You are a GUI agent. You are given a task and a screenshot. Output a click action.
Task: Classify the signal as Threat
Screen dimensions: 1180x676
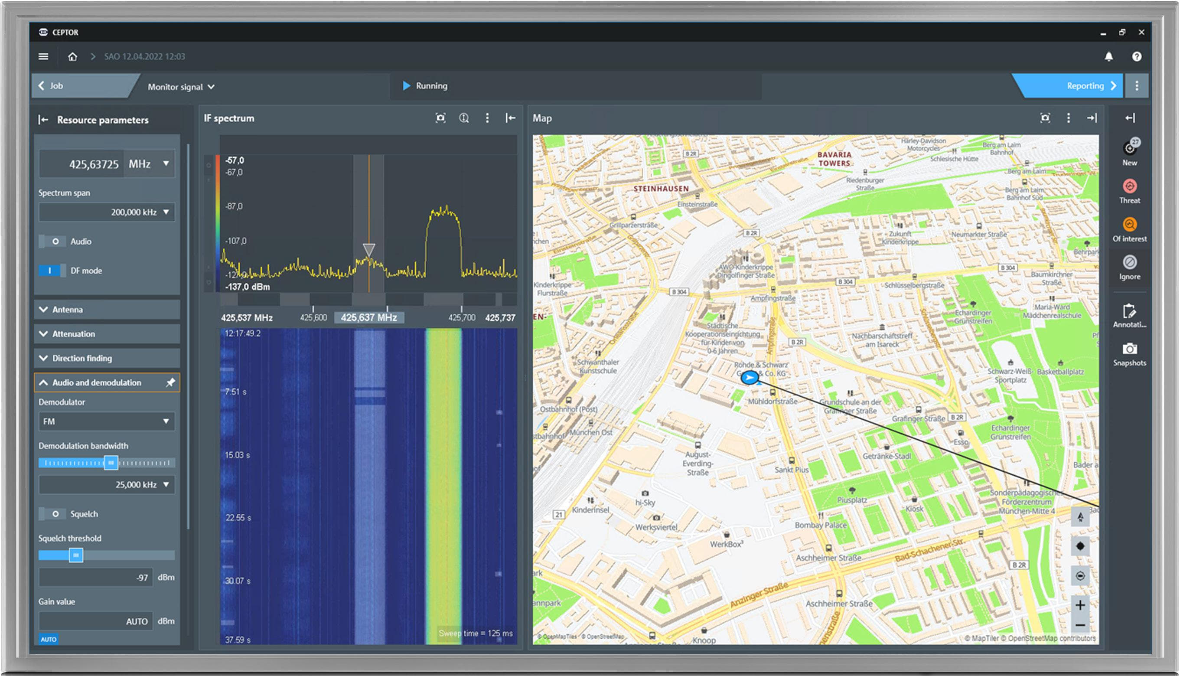(1129, 188)
